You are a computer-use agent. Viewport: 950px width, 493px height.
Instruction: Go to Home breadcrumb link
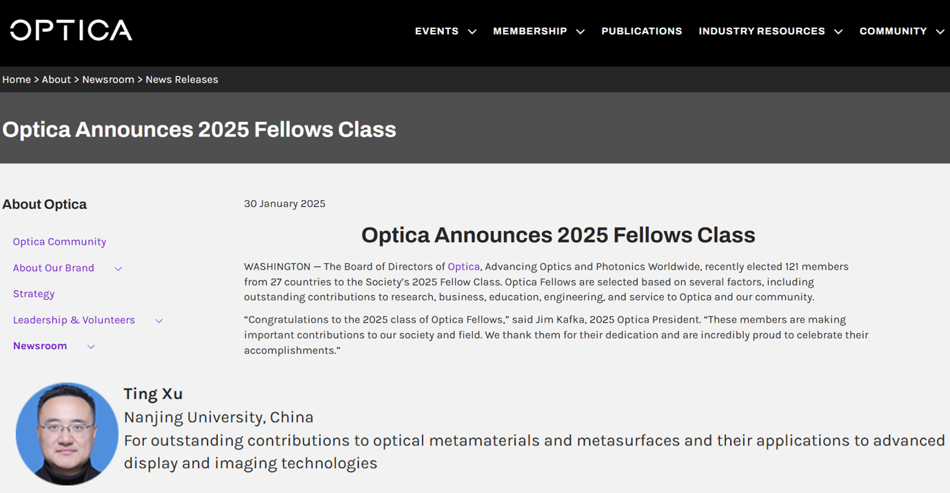[17, 79]
